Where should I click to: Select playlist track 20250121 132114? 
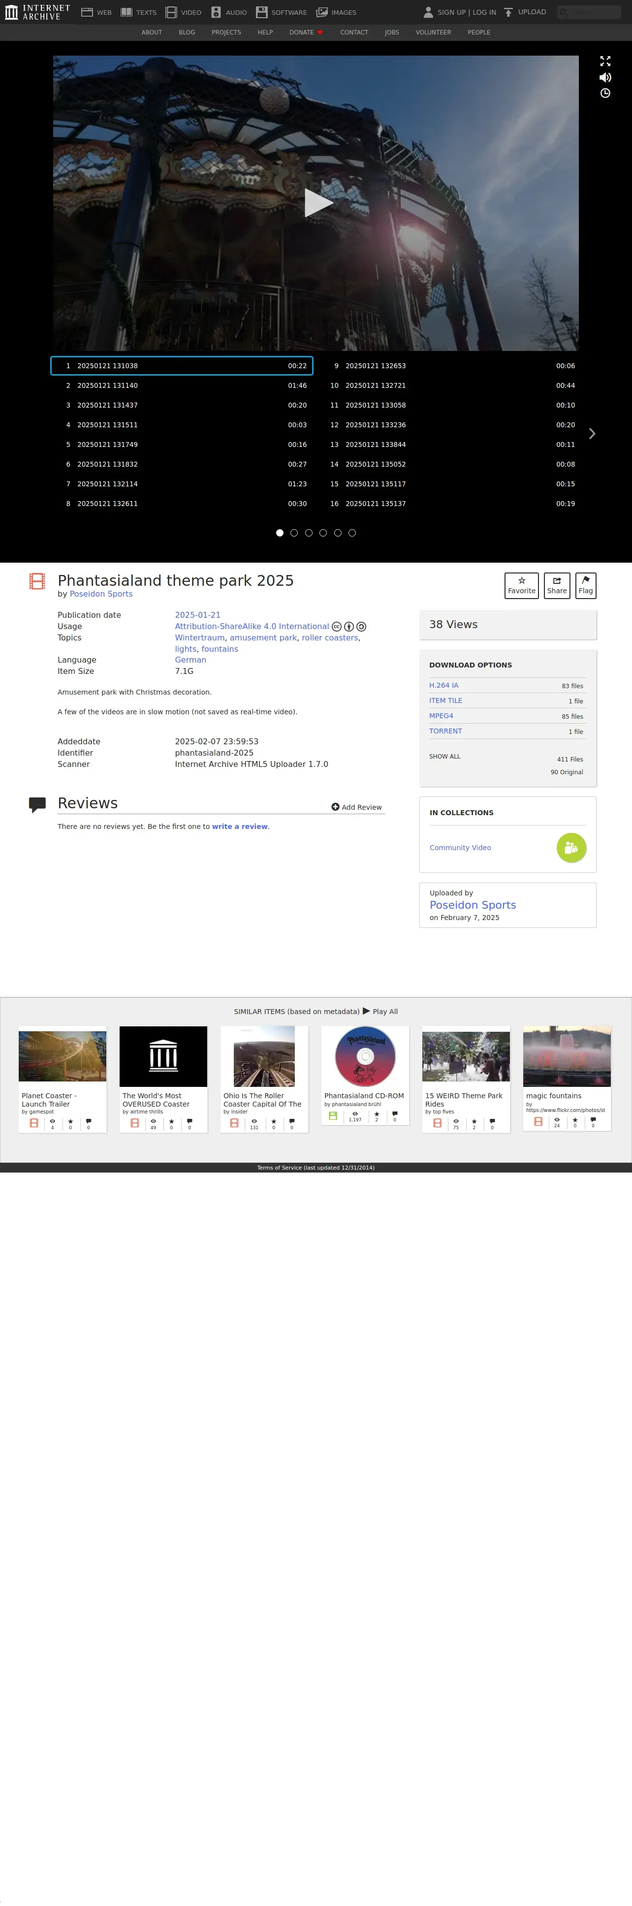coord(182,484)
